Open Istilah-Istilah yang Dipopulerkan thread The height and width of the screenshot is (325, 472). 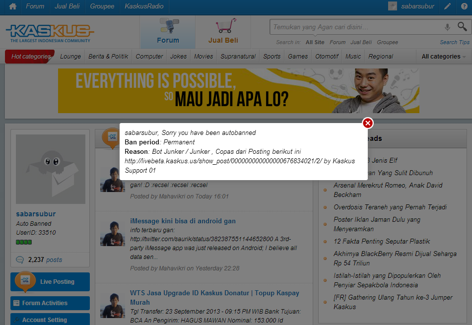point(387,280)
